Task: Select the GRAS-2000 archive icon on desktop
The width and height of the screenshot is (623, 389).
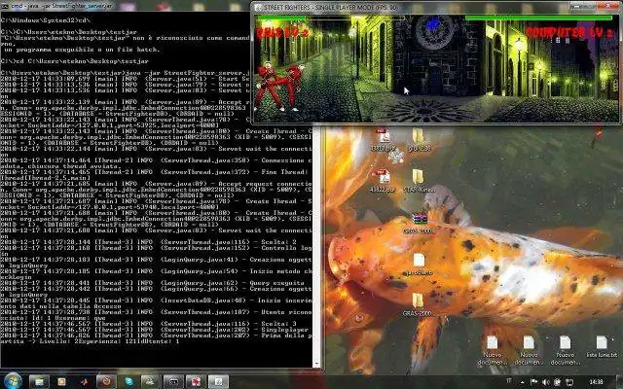Action: (x=419, y=223)
